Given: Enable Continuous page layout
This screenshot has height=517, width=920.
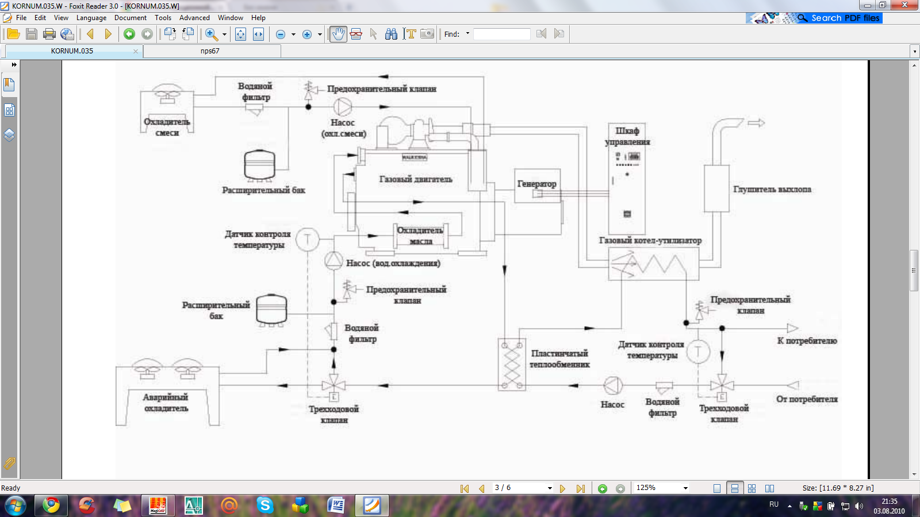Looking at the screenshot, I should [734, 488].
